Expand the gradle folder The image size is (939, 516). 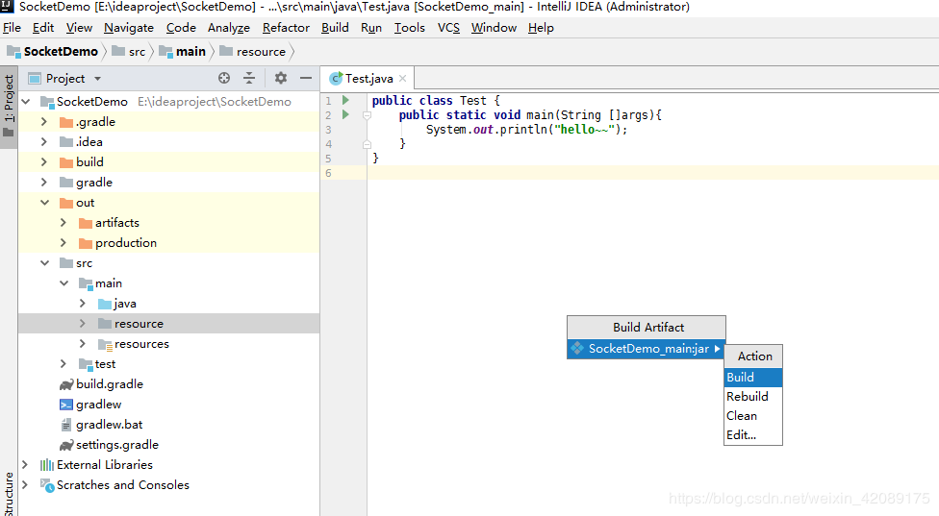[43, 183]
